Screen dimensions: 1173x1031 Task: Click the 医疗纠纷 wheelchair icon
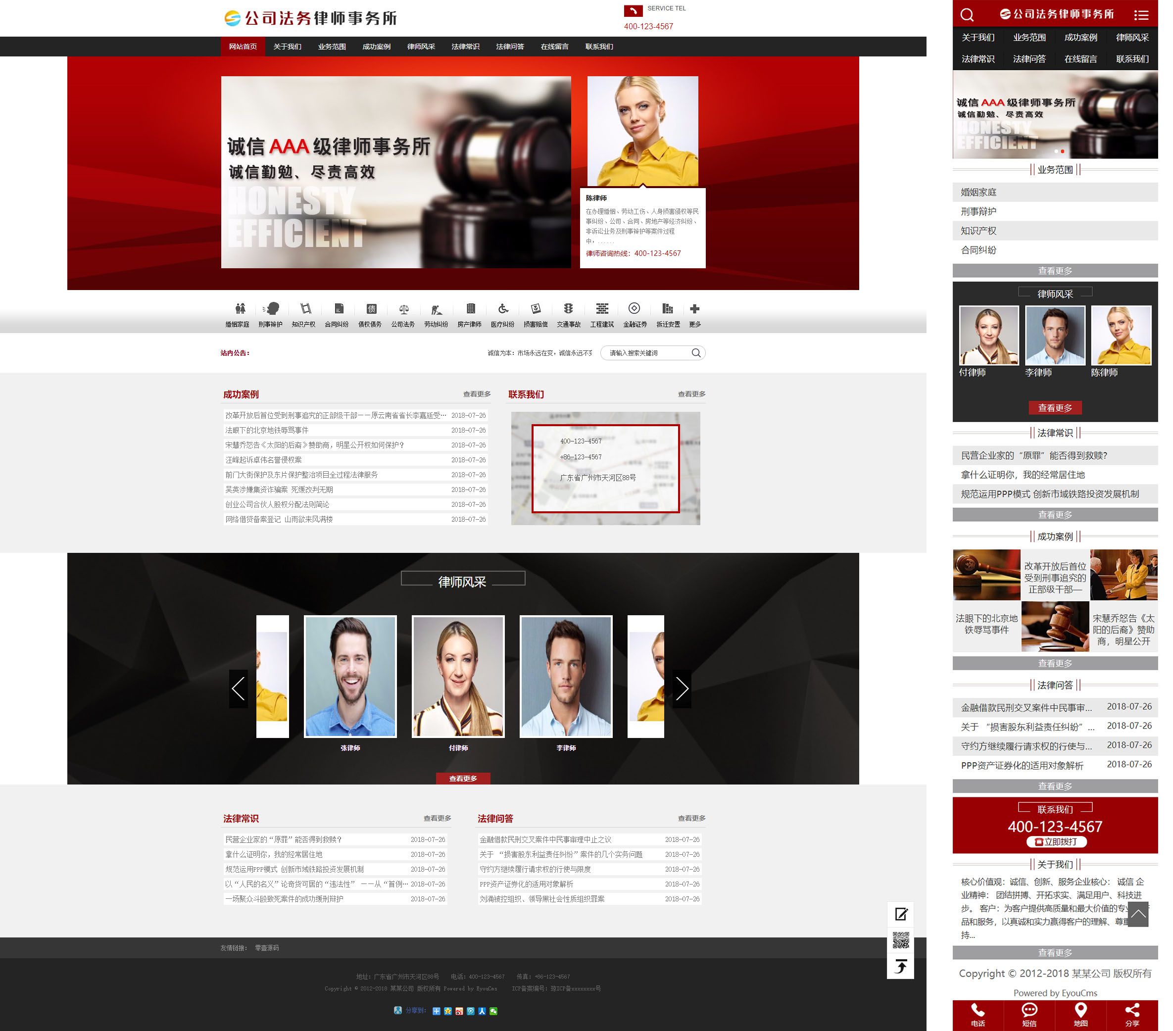coord(503,309)
